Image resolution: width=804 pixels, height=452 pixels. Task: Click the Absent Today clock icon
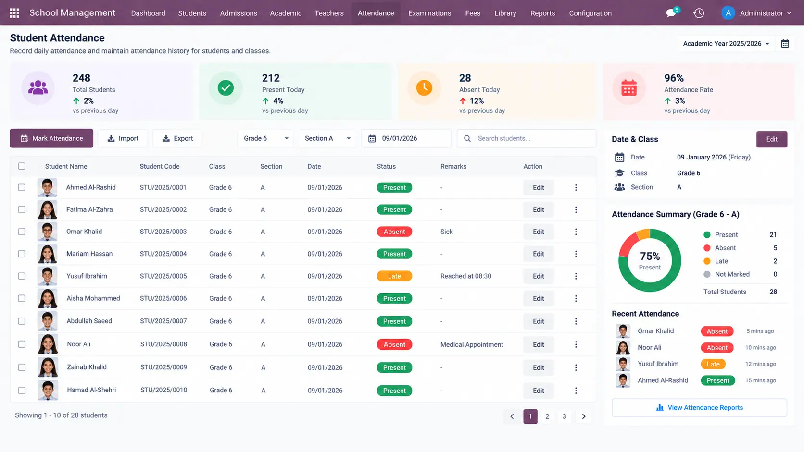point(424,87)
